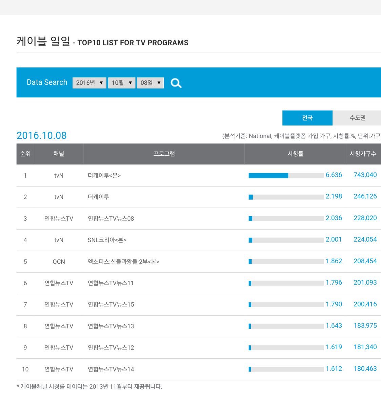Click the Data Search label
Viewport: 381px width, 406px height.
pos(47,82)
